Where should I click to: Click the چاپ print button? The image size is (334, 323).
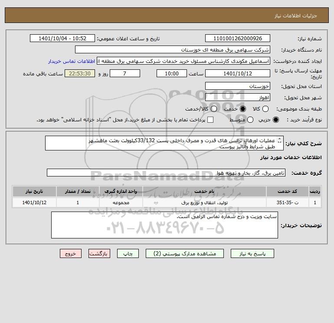click(x=128, y=254)
